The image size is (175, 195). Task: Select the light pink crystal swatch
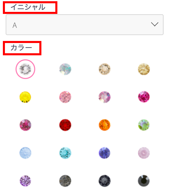[65, 97]
